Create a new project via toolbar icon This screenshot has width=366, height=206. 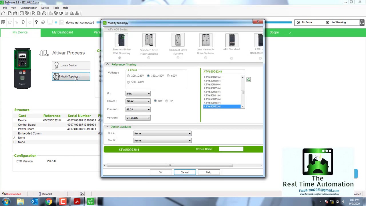[10, 13]
